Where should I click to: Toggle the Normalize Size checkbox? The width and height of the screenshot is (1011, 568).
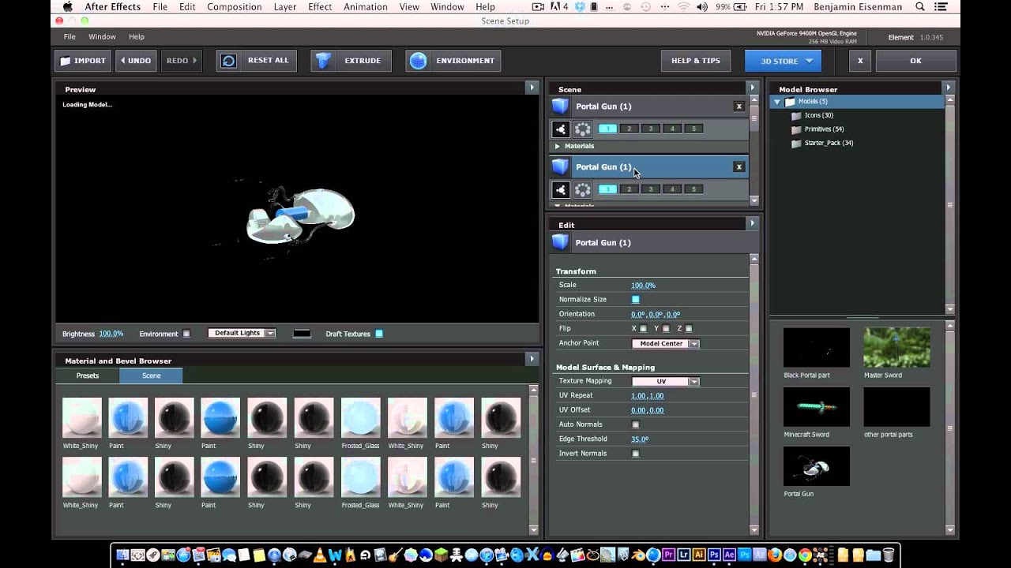[x=635, y=300]
